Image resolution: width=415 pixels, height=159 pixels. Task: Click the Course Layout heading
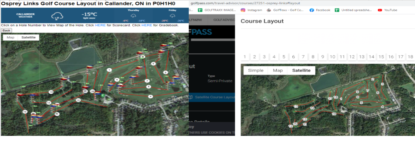(x=262, y=21)
